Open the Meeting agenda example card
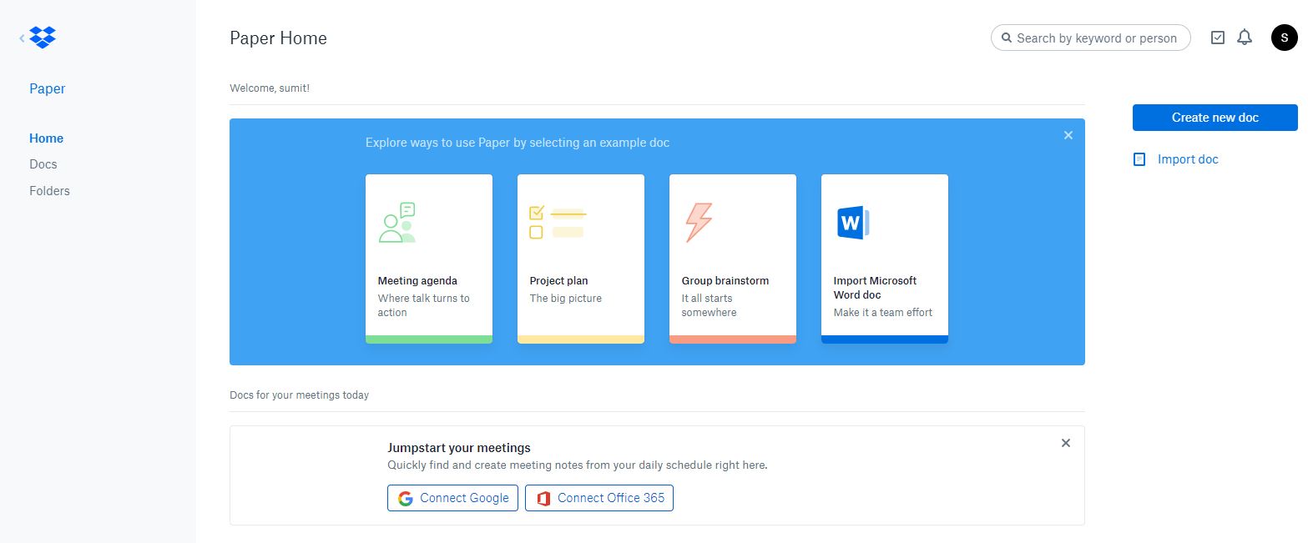Screen dimensions: 1308x543 429,259
